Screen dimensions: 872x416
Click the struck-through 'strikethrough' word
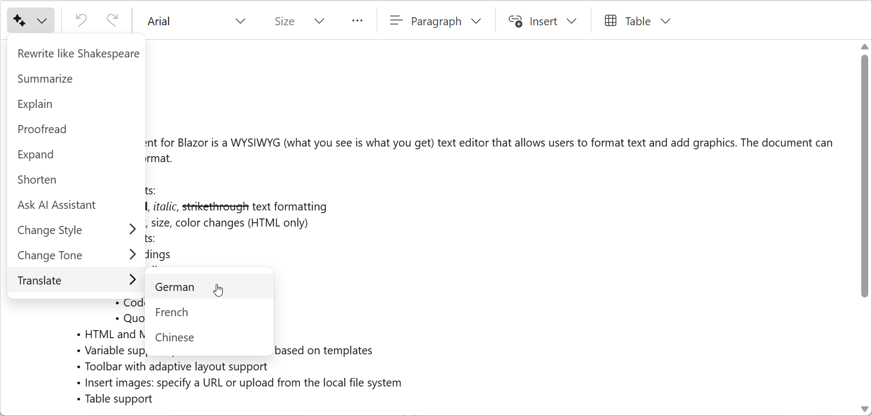click(x=216, y=207)
